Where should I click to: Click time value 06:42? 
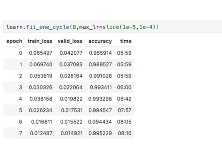tap(124, 99)
